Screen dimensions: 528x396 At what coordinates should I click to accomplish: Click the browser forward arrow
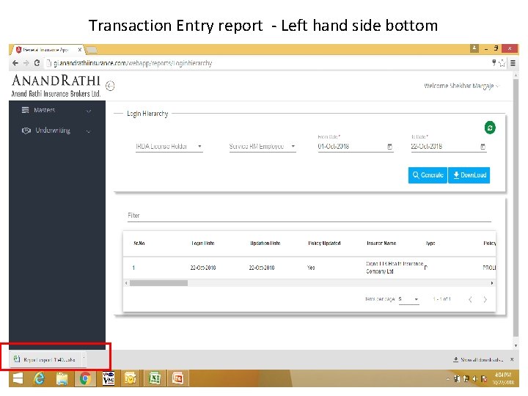26,63
